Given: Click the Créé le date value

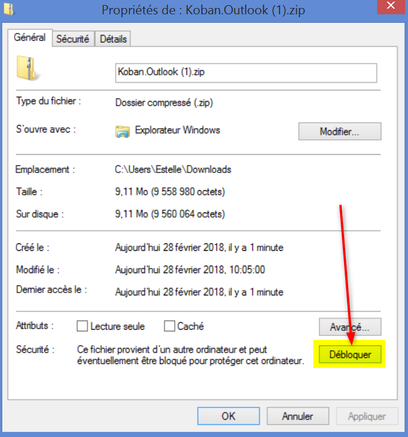Looking at the screenshot, I should tap(199, 247).
